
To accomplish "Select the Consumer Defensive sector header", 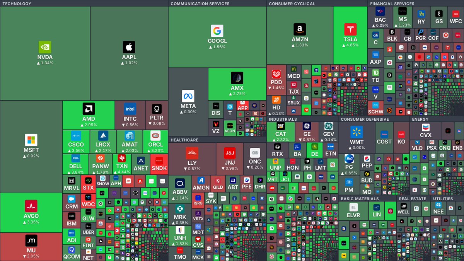I will pyautogui.click(x=365, y=119).
